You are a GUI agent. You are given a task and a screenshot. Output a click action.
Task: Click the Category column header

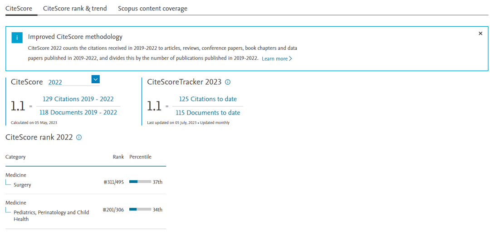click(15, 157)
